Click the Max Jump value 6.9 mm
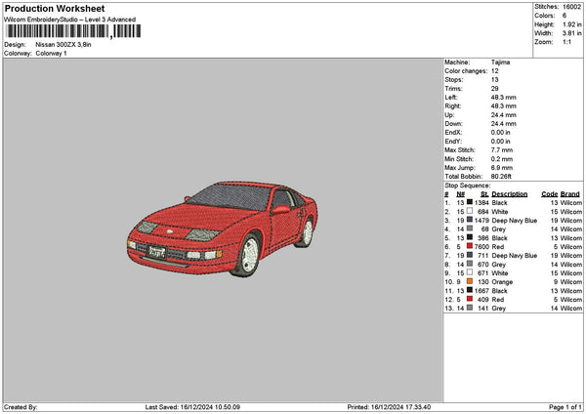The image size is (586, 414). (502, 168)
